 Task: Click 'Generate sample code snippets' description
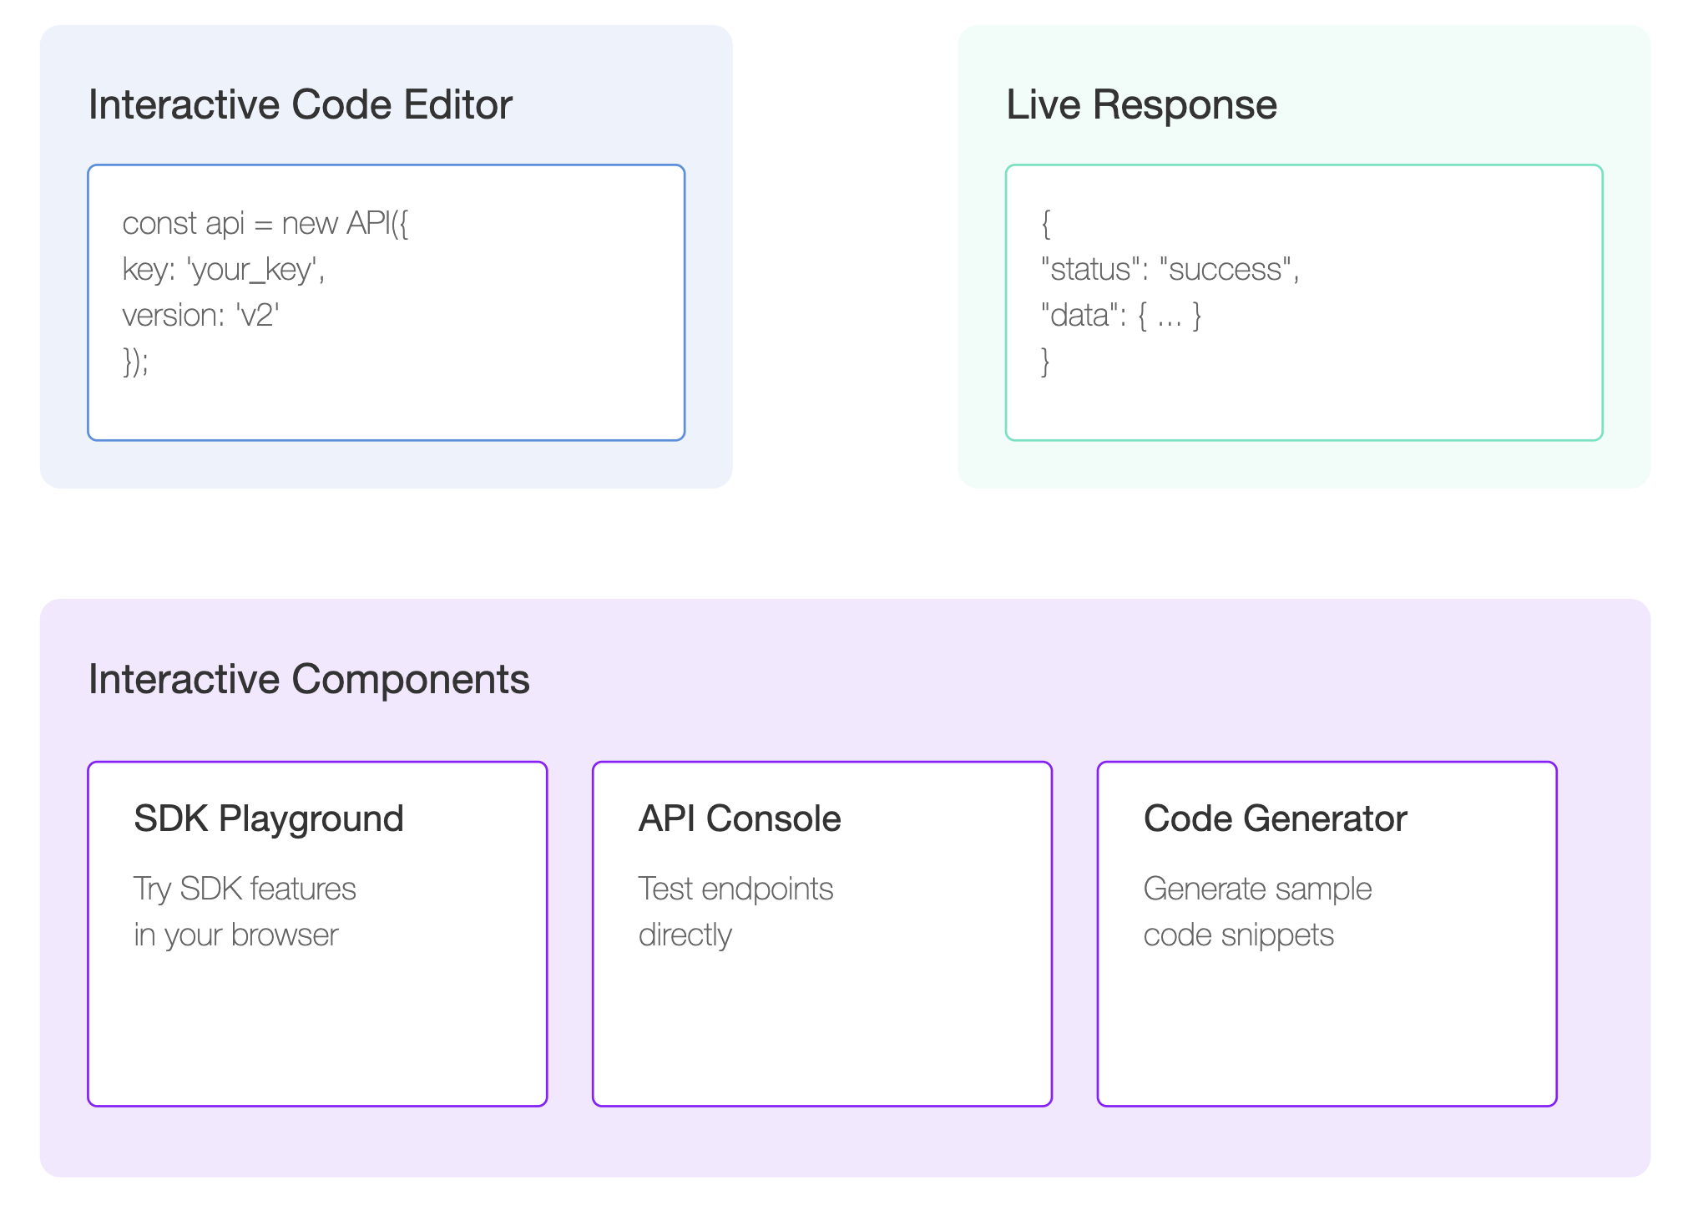click(1257, 912)
